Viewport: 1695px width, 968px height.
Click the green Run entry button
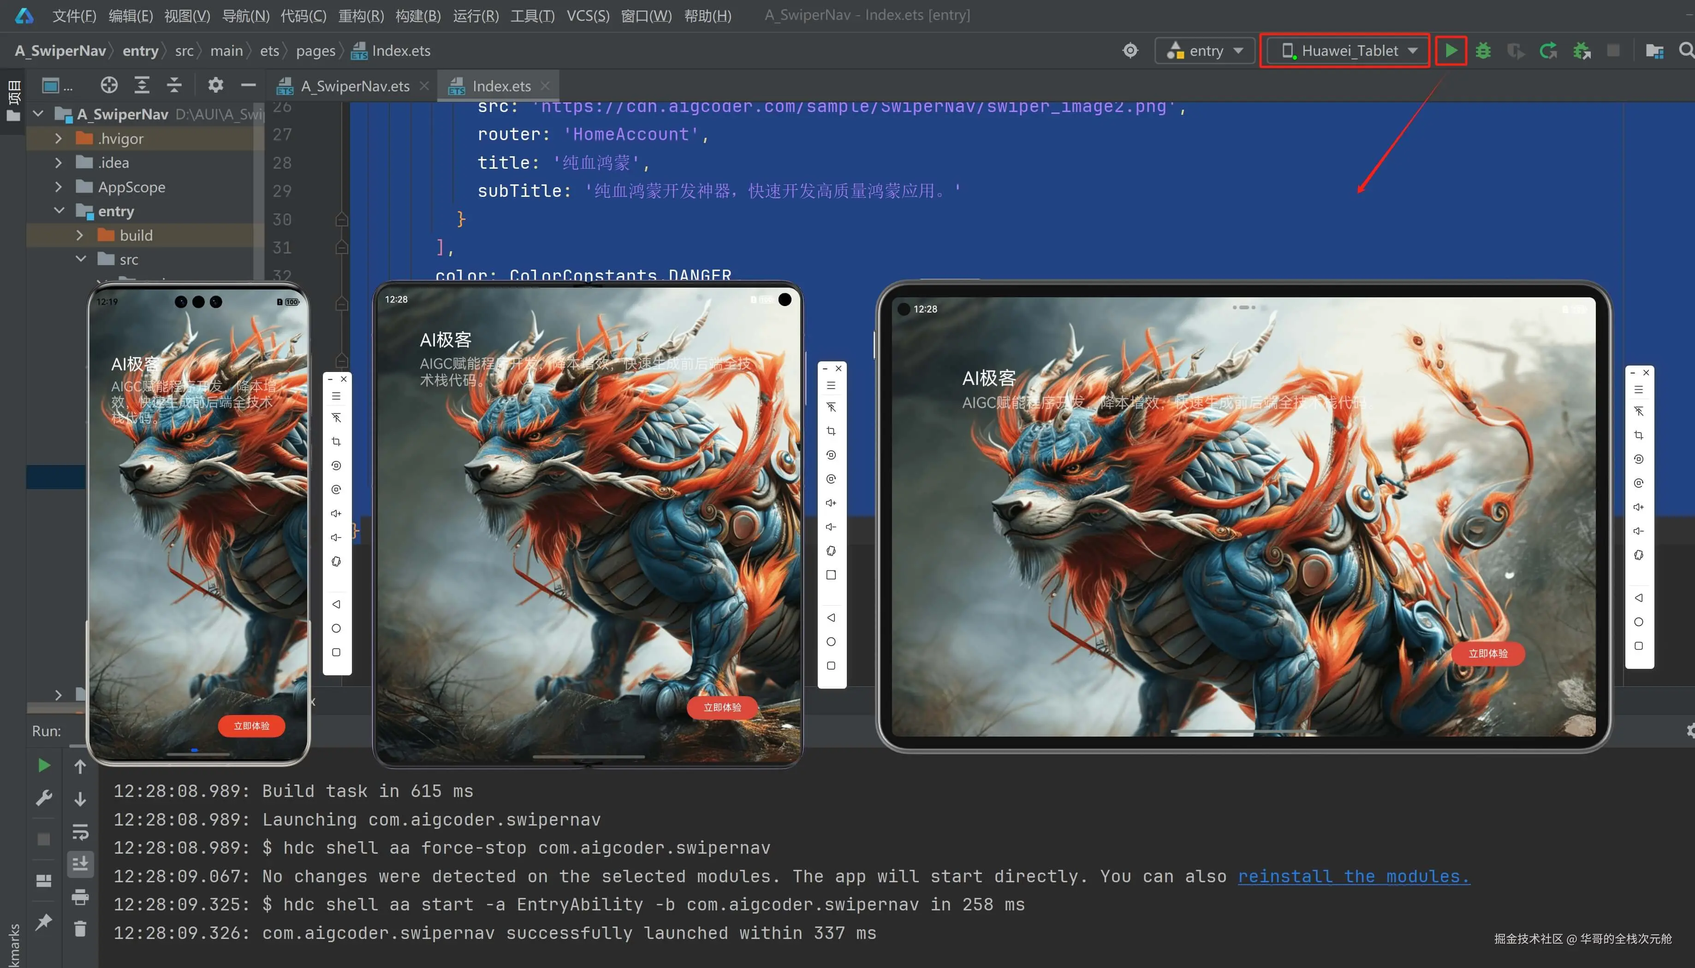coord(1451,51)
